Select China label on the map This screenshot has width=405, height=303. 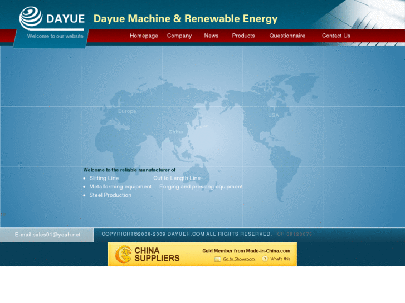coord(175,132)
